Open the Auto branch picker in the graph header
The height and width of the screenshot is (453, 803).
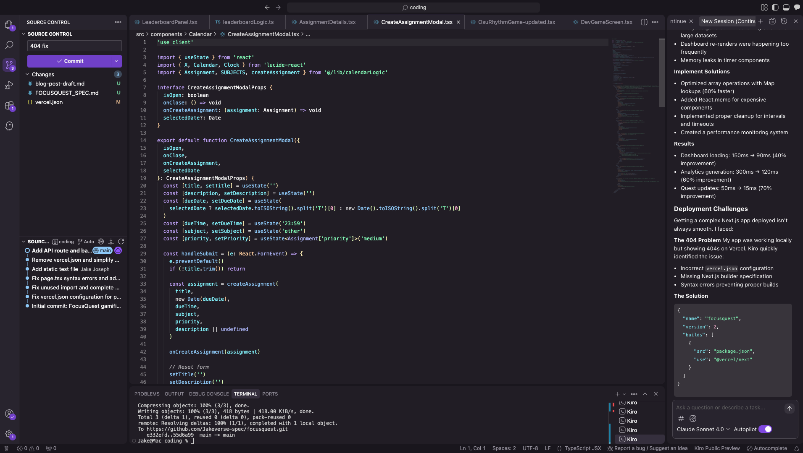[x=86, y=242]
